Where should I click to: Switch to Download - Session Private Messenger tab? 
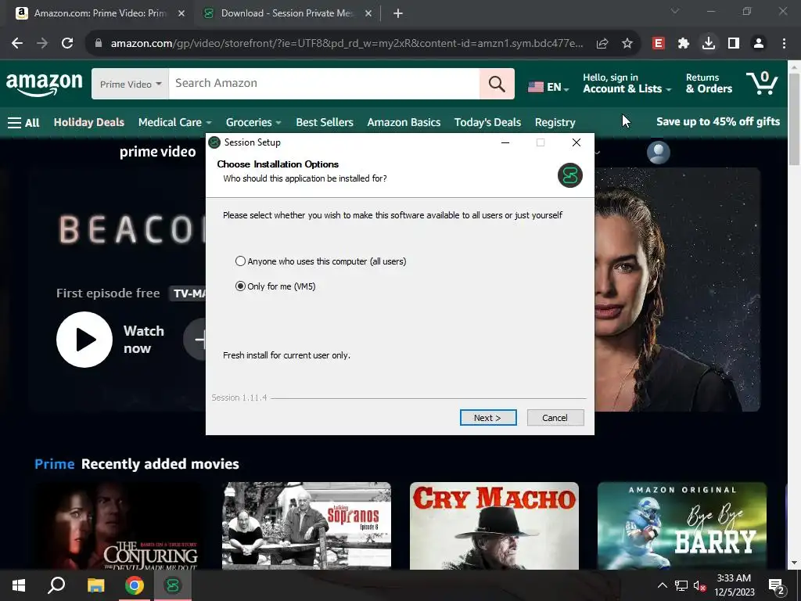(286, 13)
